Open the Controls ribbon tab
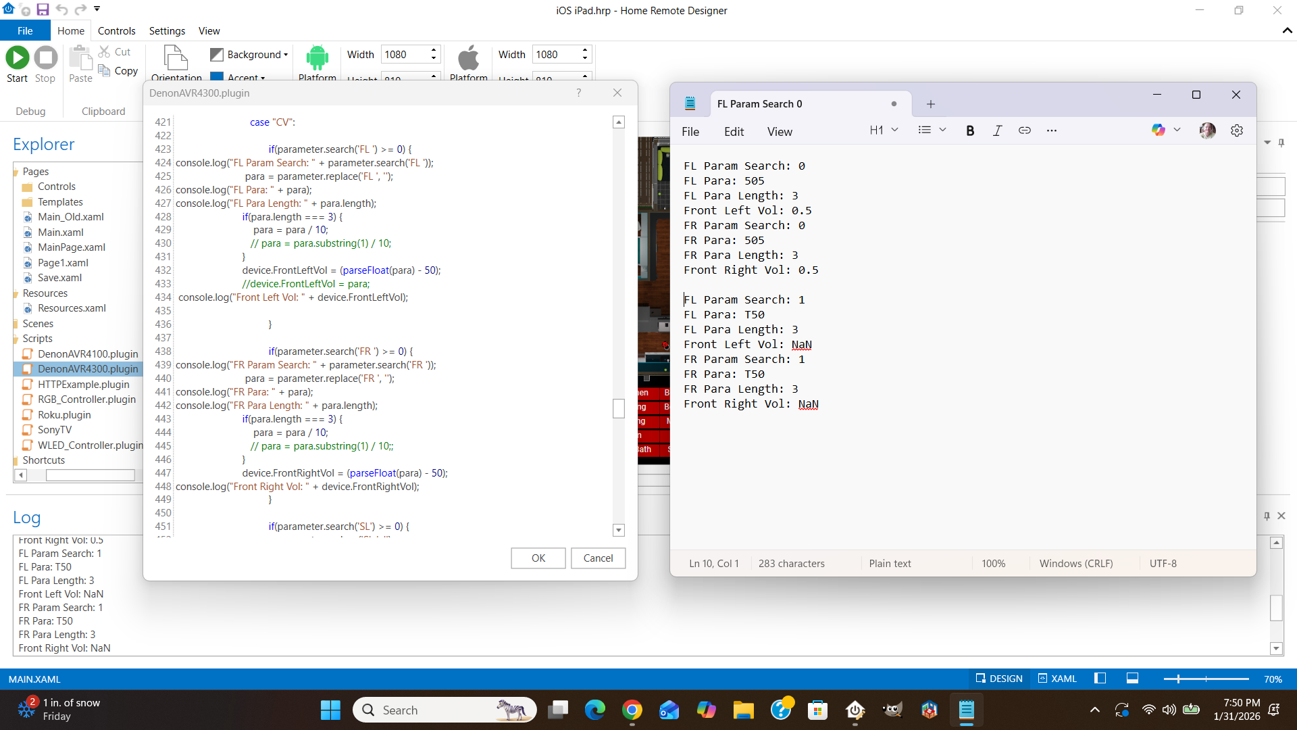The image size is (1297, 730). click(116, 31)
